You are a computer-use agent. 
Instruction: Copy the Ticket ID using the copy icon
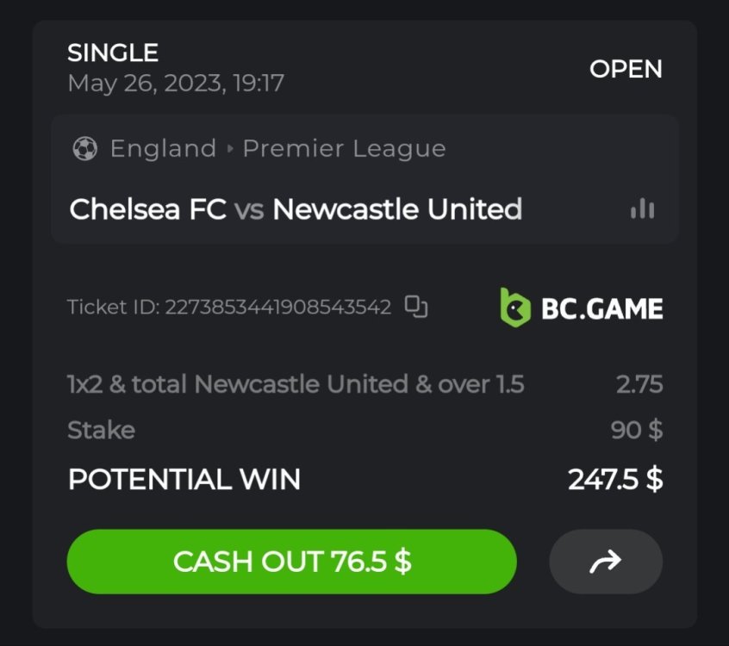tap(417, 306)
